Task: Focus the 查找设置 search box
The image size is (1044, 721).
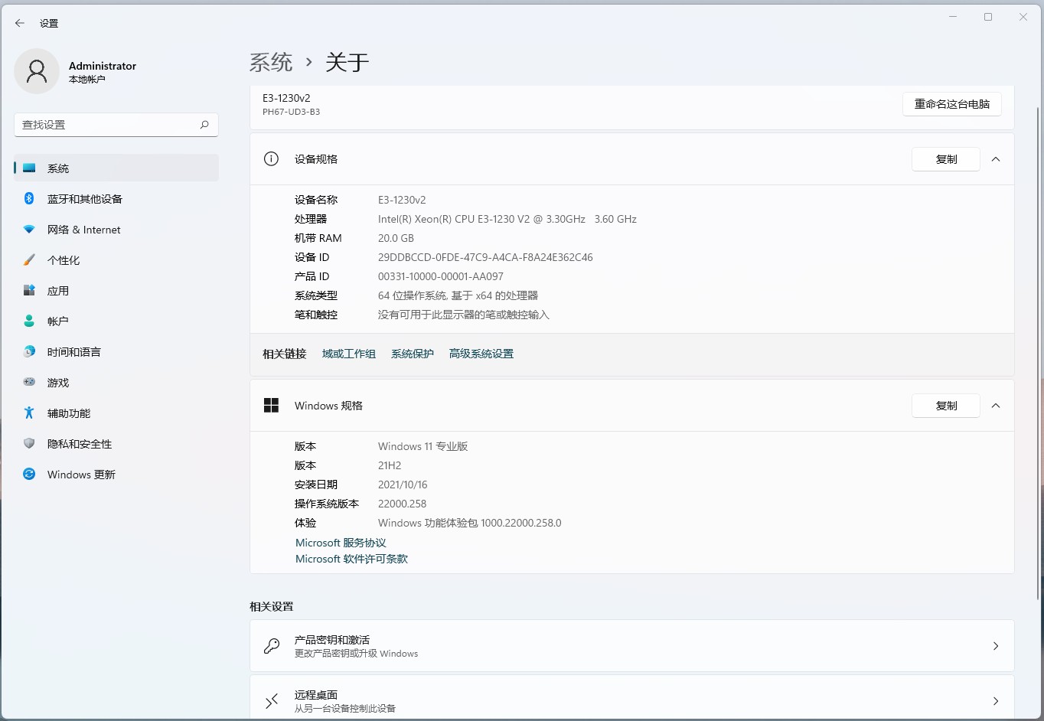Action: tap(116, 125)
